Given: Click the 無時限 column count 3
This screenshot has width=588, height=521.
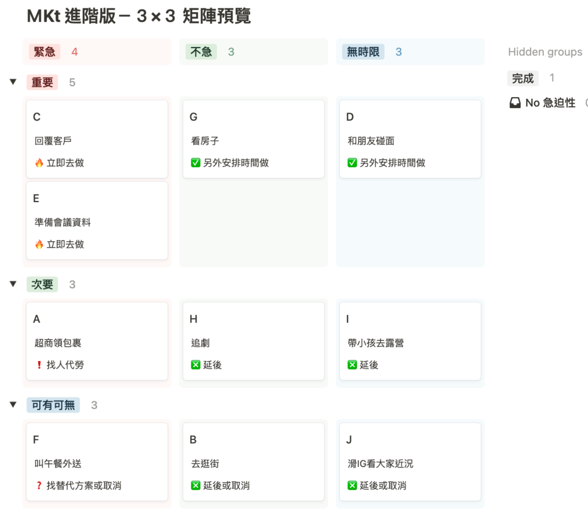Looking at the screenshot, I should click(x=399, y=52).
